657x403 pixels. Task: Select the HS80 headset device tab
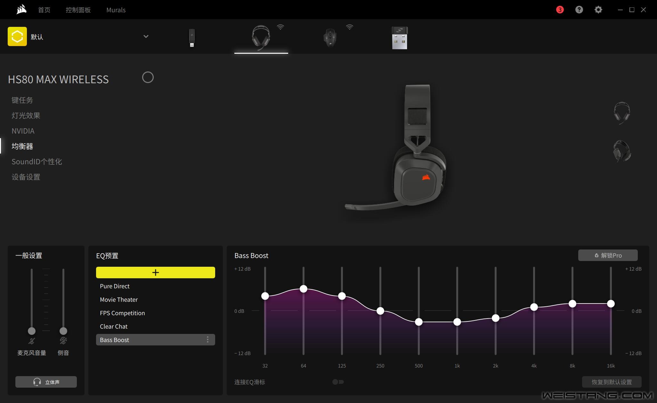tap(261, 38)
